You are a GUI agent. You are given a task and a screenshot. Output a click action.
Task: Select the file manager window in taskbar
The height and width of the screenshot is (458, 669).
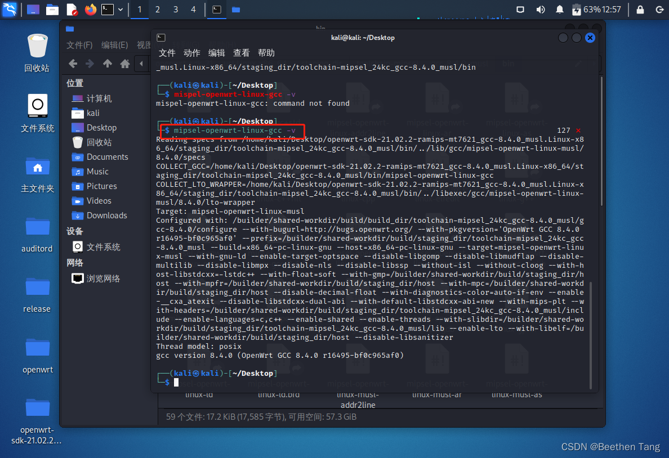(x=236, y=10)
